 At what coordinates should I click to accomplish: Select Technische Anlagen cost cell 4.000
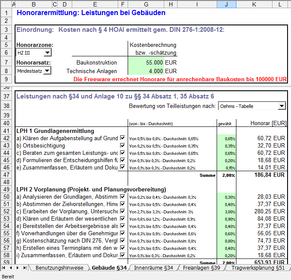146,71
